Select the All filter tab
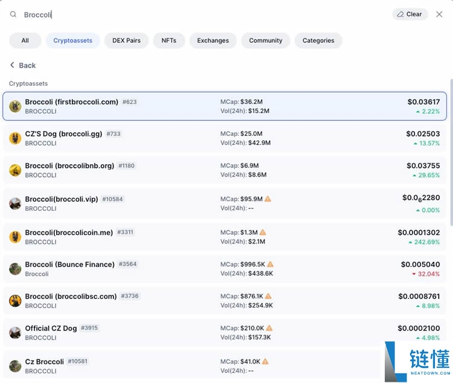The width and height of the screenshot is (453, 383). point(25,40)
